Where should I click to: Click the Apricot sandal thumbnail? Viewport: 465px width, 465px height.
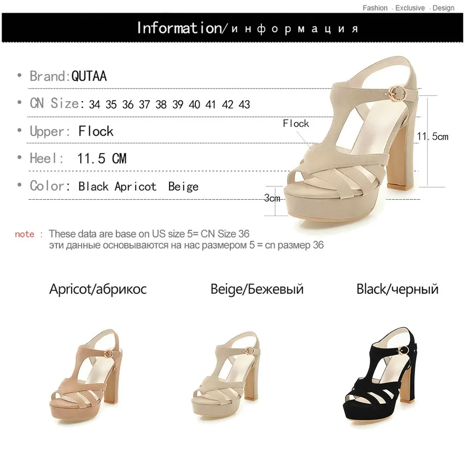point(86,376)
